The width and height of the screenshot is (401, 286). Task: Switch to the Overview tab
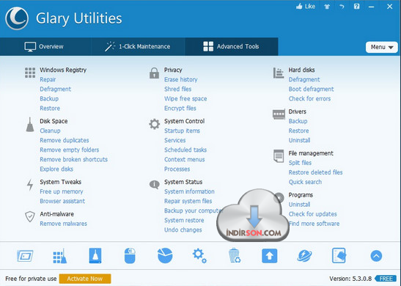tap(45, 46)
